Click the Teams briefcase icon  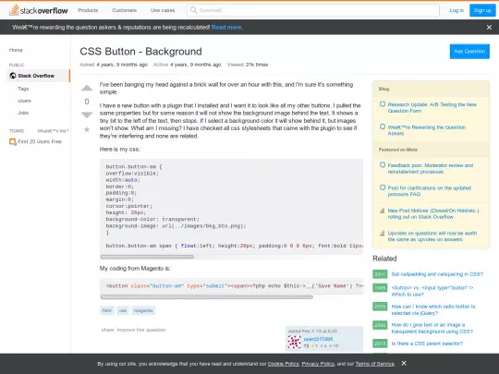click(12, 142)
